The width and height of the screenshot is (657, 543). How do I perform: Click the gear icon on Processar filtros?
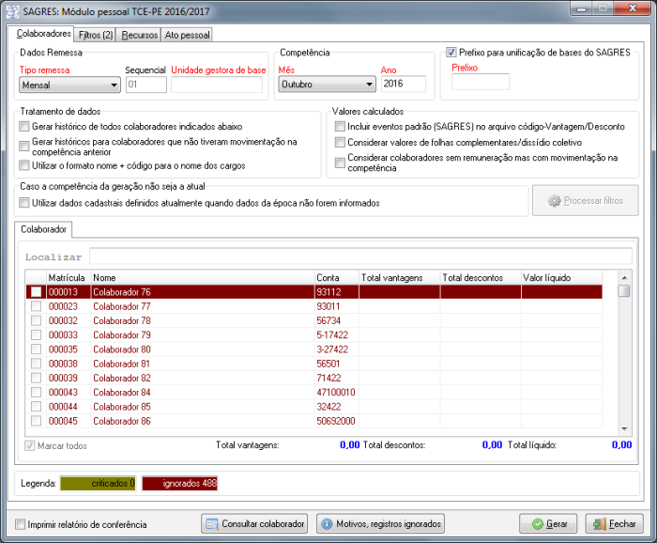[554, 201]
